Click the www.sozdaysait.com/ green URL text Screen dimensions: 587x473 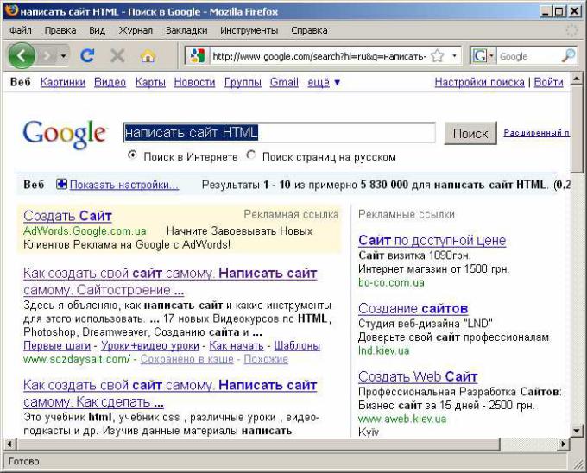(77, 359)
